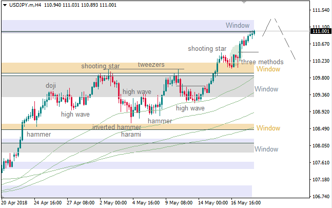Select the orange 'Window' label near 110.230
Viewport: 332px width, 208px height.
tap(268, 69)
